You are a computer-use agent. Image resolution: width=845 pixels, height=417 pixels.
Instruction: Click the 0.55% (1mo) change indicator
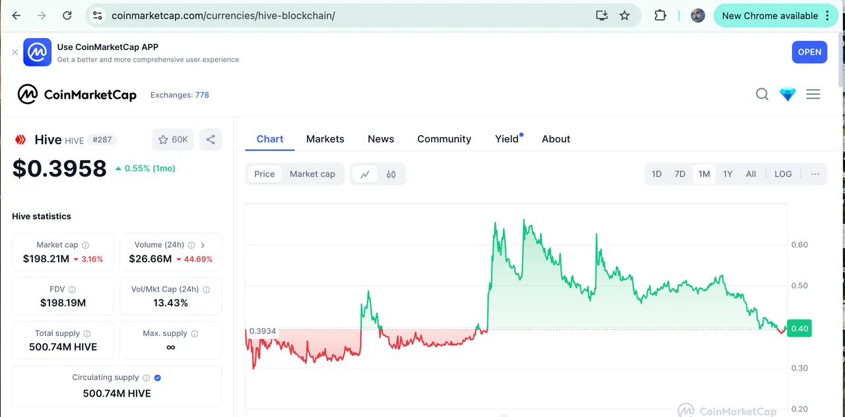tap(145, 169)
